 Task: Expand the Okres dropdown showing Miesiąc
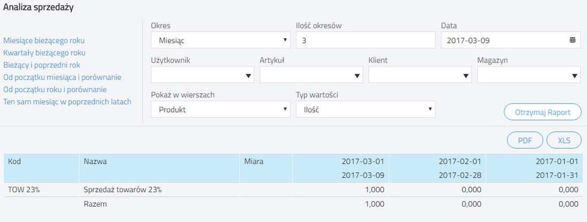click(x=221, y=40)
